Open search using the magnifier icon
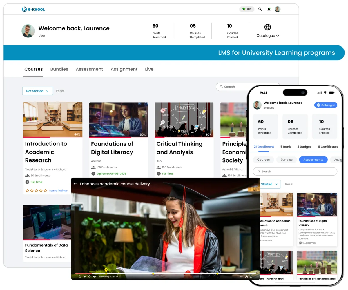The width and height of the screenshot is (348, 290). [260, 9]
